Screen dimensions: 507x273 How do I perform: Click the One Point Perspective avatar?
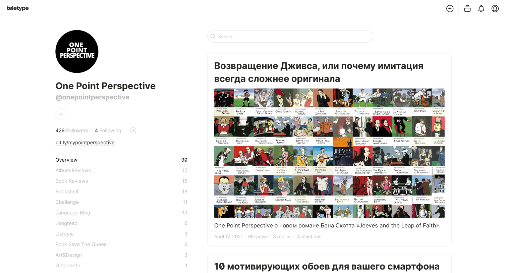[77, 51]
